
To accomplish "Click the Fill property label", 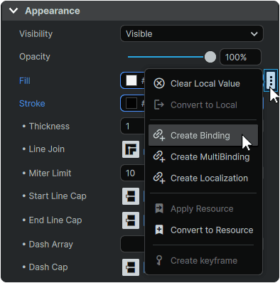I will click(x=25, y=81).
